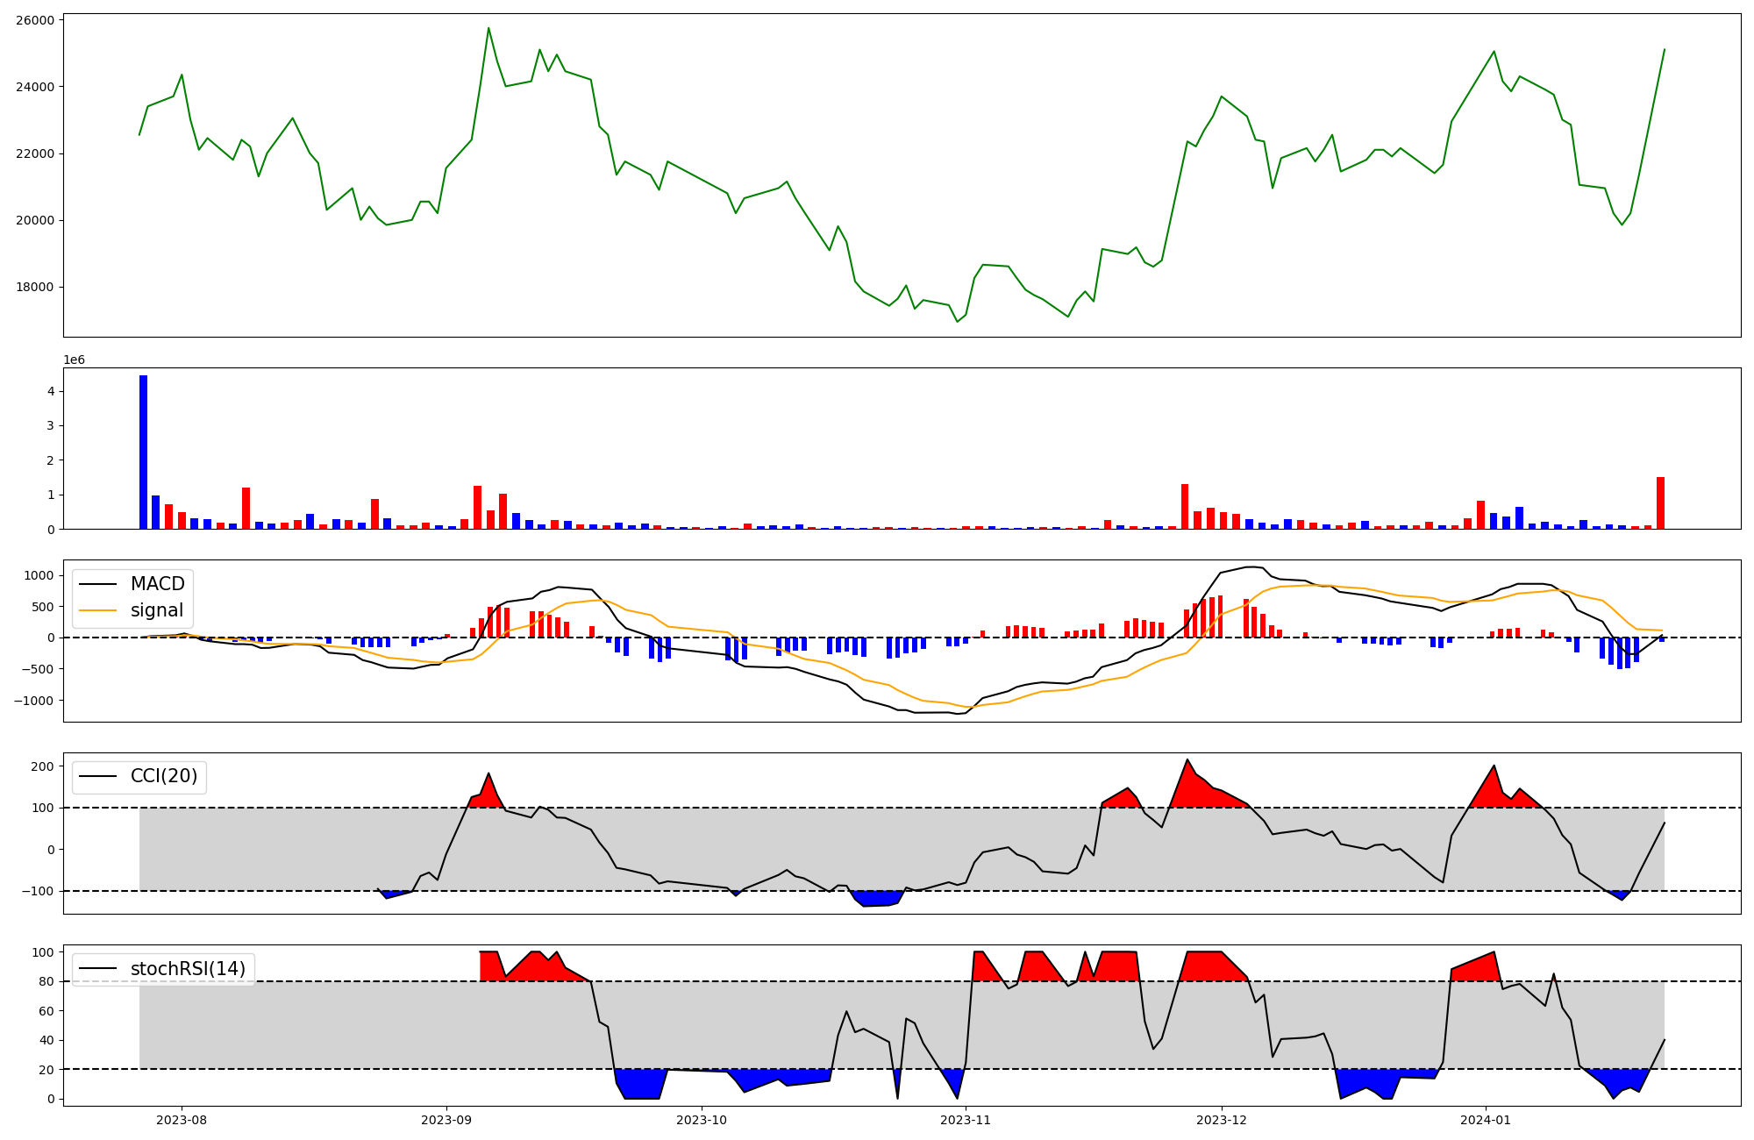
Task: Click the 2023-11 x-axis date label
Action: 966,1120
